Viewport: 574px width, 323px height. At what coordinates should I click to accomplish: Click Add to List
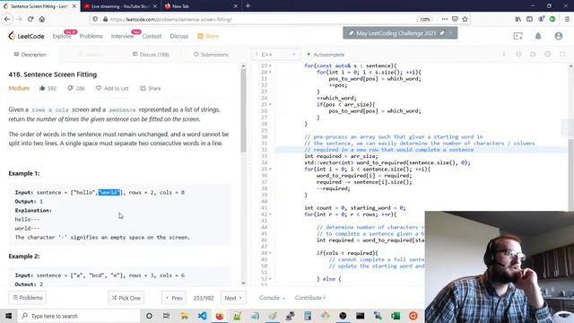coord(112,88)
